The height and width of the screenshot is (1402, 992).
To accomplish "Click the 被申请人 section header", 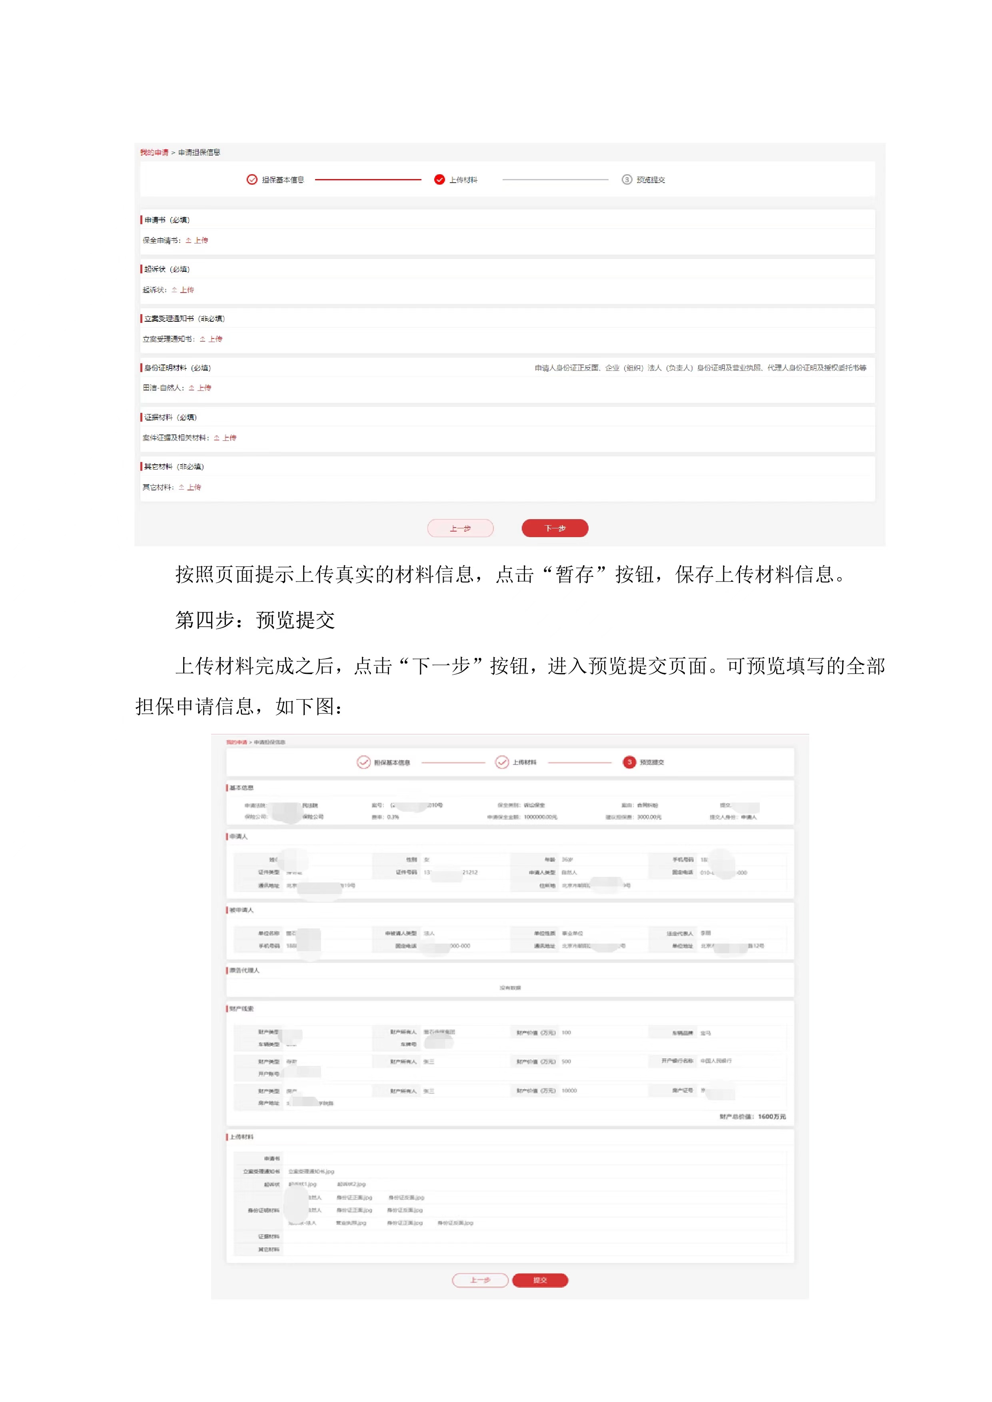I will tap(241, 910).
